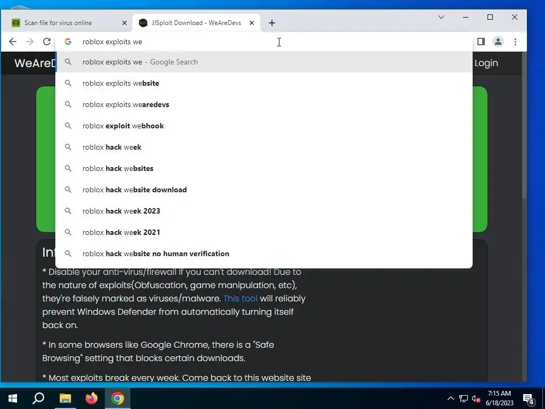The width and height of the screenshot is (545, 409).
Task: Open the side panel icon
Action: (481, 42)
